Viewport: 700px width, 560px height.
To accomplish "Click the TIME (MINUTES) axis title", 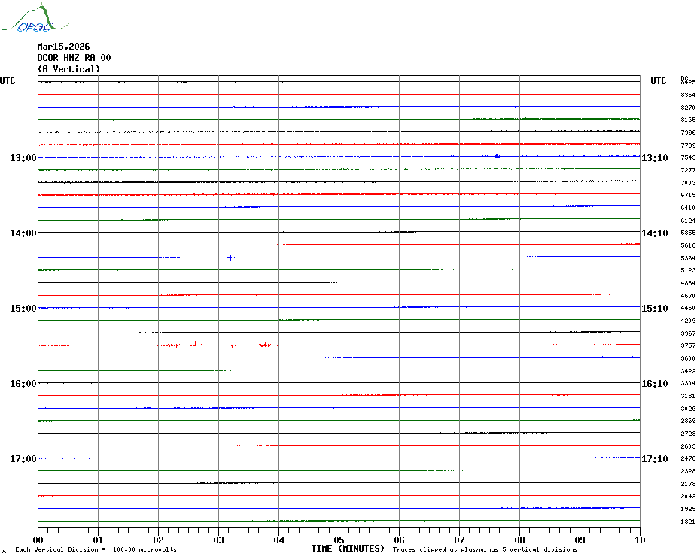I will 348,549.
